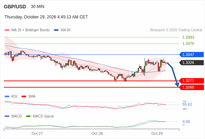The height and width of the screenshot is (139, 205).
Task: Click the red 1.3277 support price tag
Action: tap(191, 81)
